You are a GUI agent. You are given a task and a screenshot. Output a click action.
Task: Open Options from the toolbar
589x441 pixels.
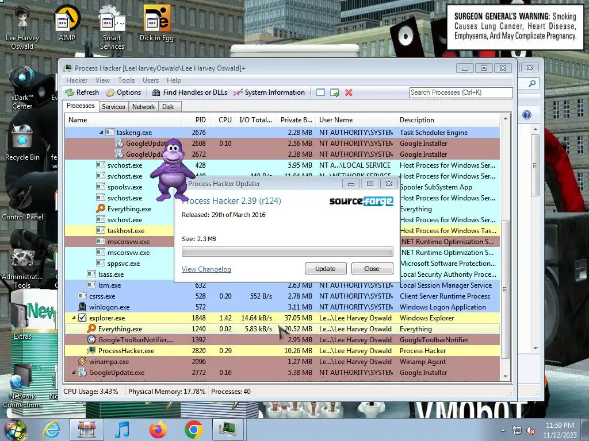pos(124,92)
